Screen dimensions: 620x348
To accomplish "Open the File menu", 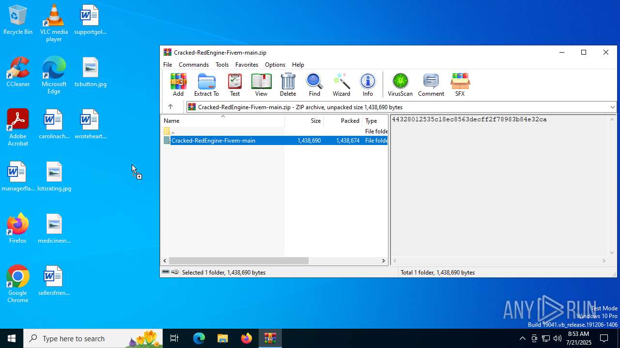I will [168, 65].
